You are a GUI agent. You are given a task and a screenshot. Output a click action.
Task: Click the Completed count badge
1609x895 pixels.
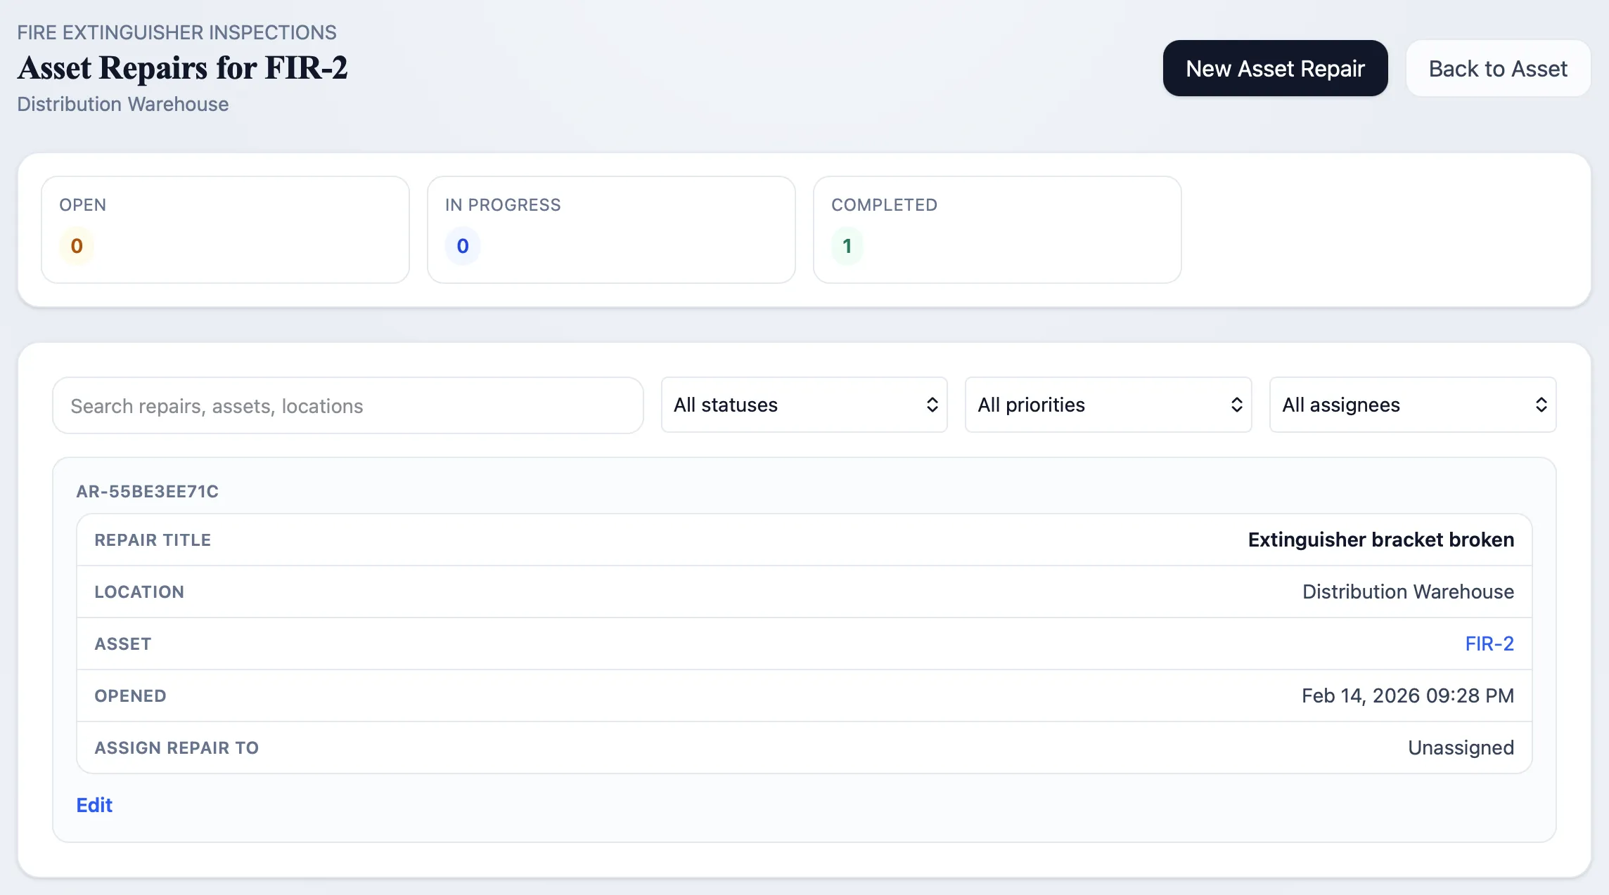[x=847, y=246]
